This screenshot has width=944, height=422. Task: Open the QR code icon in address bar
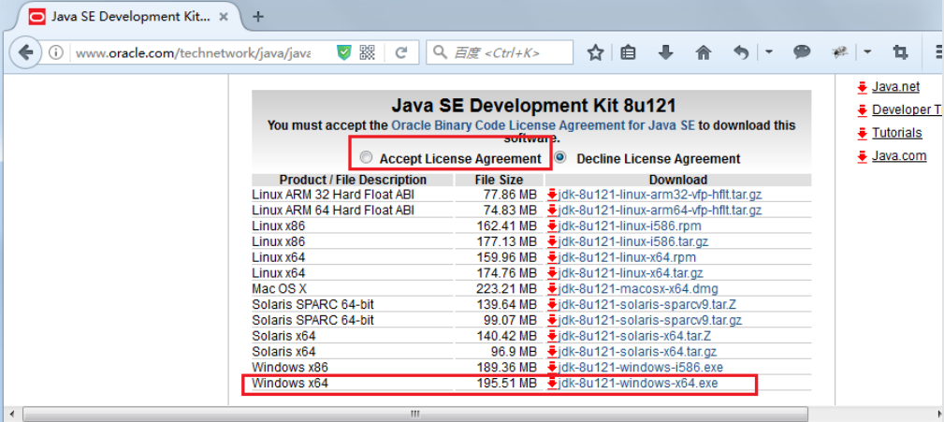(368, 53)
